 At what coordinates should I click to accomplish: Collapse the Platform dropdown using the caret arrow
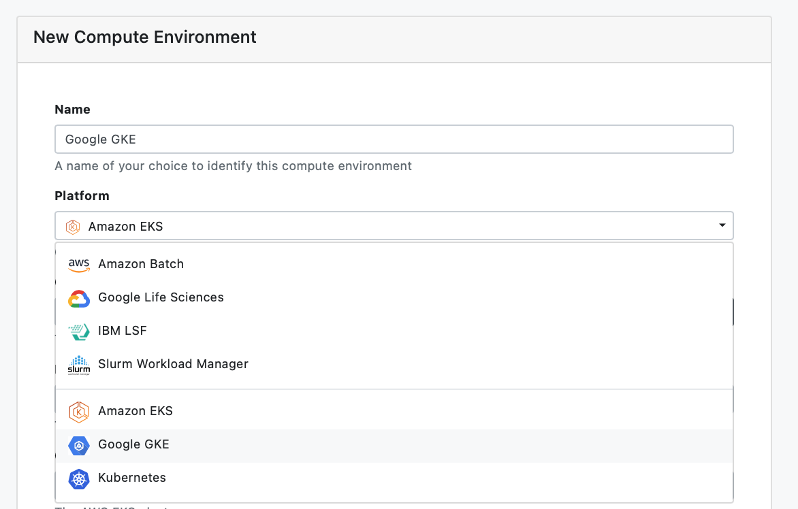click(722, 226)
